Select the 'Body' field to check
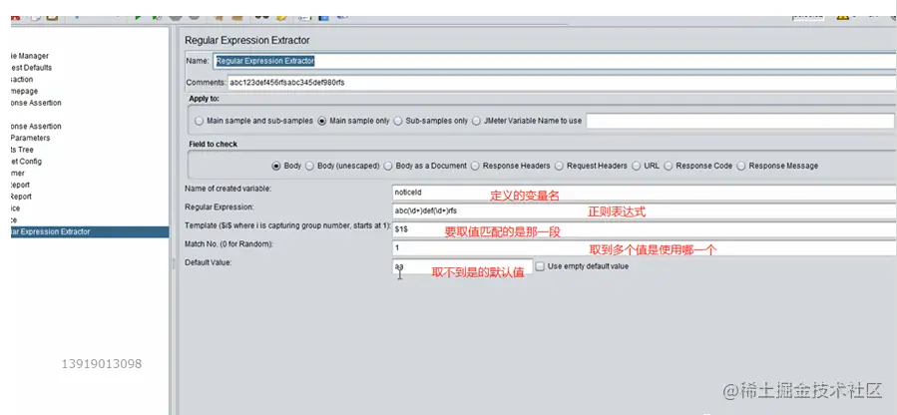The image size is (897, 415). pyautogui.click(x=276, y=166)
